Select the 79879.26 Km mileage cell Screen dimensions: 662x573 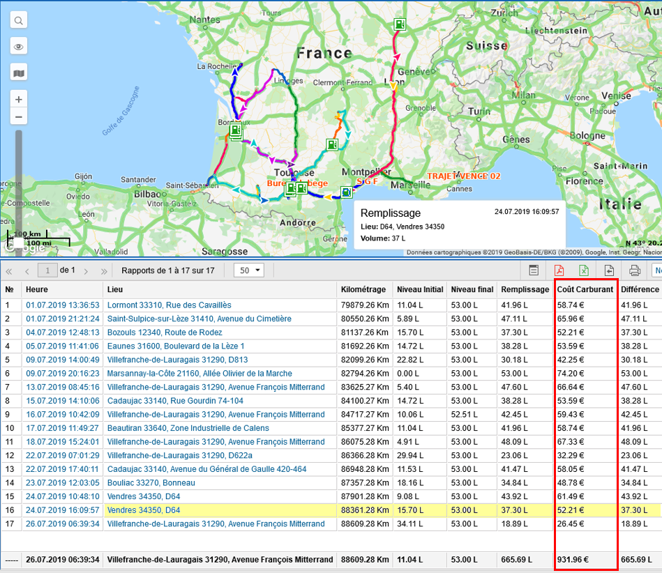pyautogui.click(x=365, y=305)
